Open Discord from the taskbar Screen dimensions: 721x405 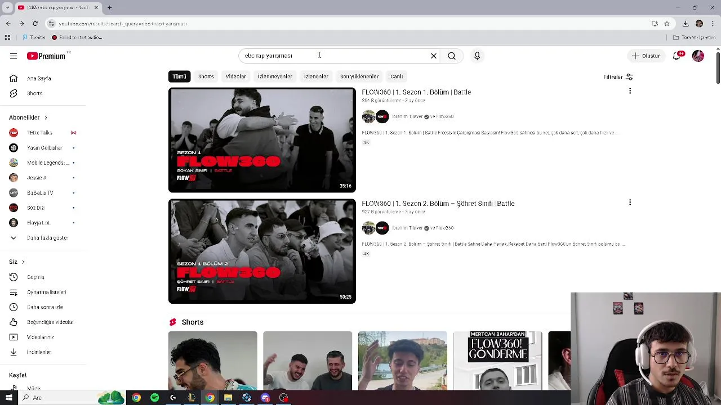click(x=265, y=398)
